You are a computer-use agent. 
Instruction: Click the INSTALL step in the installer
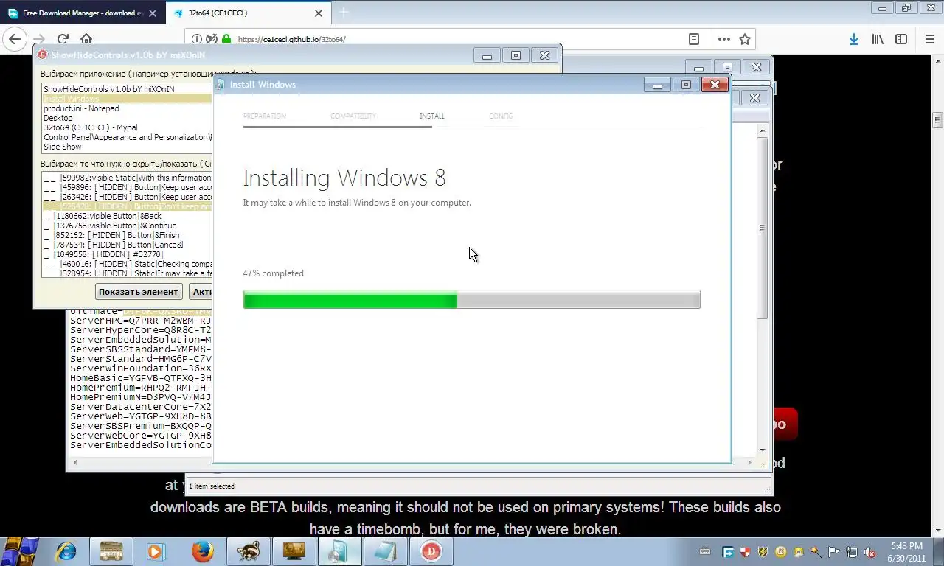point(431,116)
